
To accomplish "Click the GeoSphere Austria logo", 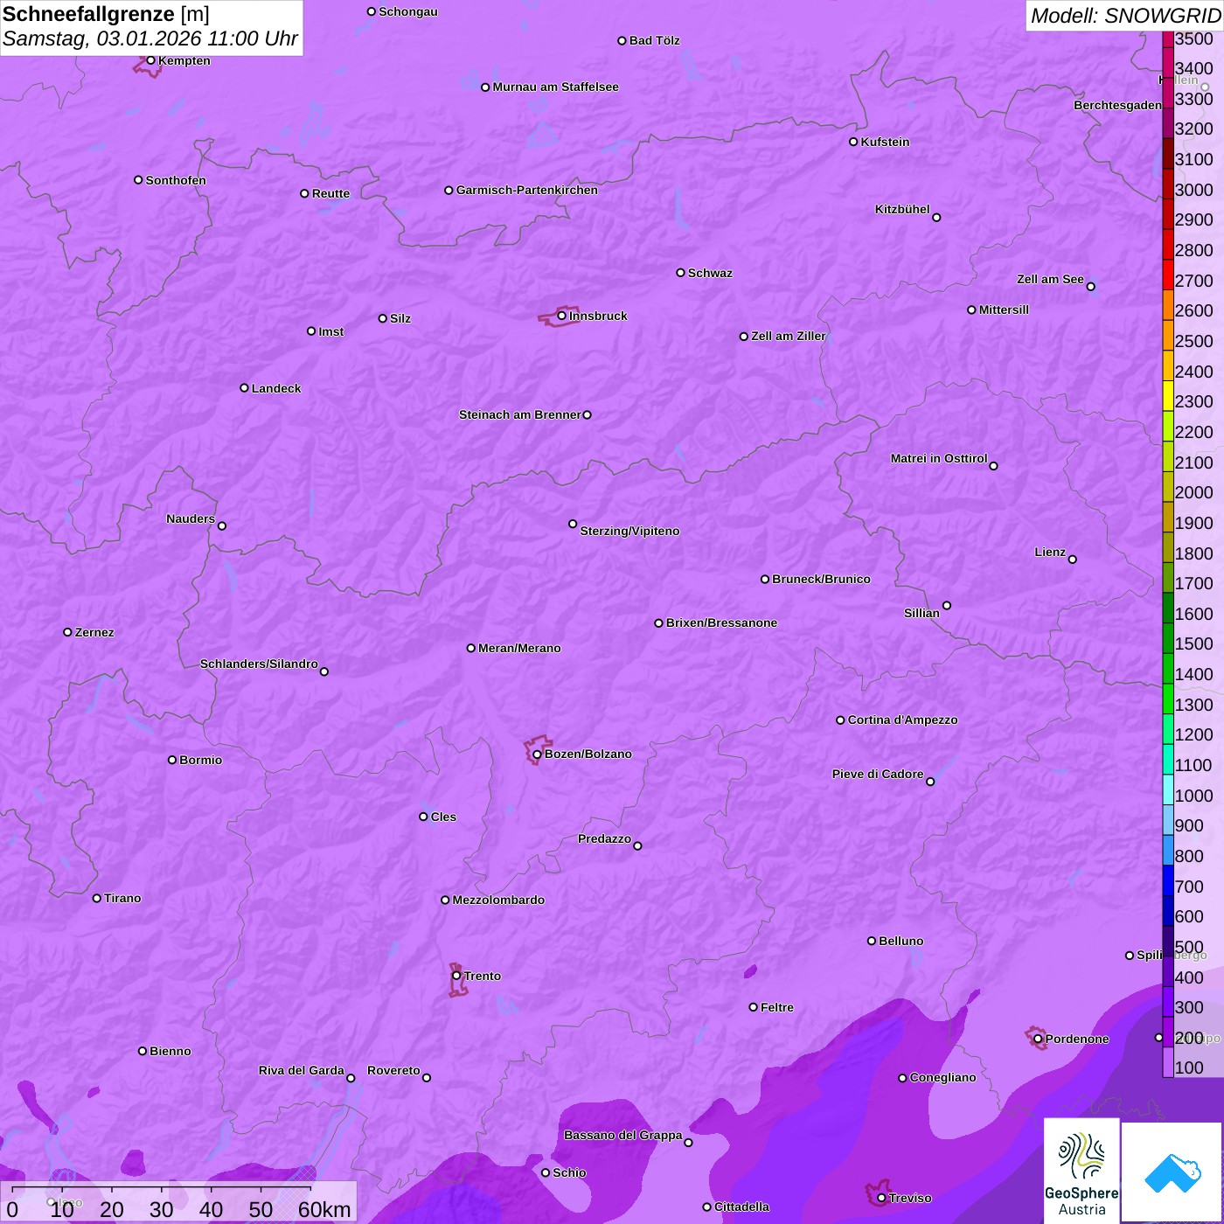I will point(1081,1171).
